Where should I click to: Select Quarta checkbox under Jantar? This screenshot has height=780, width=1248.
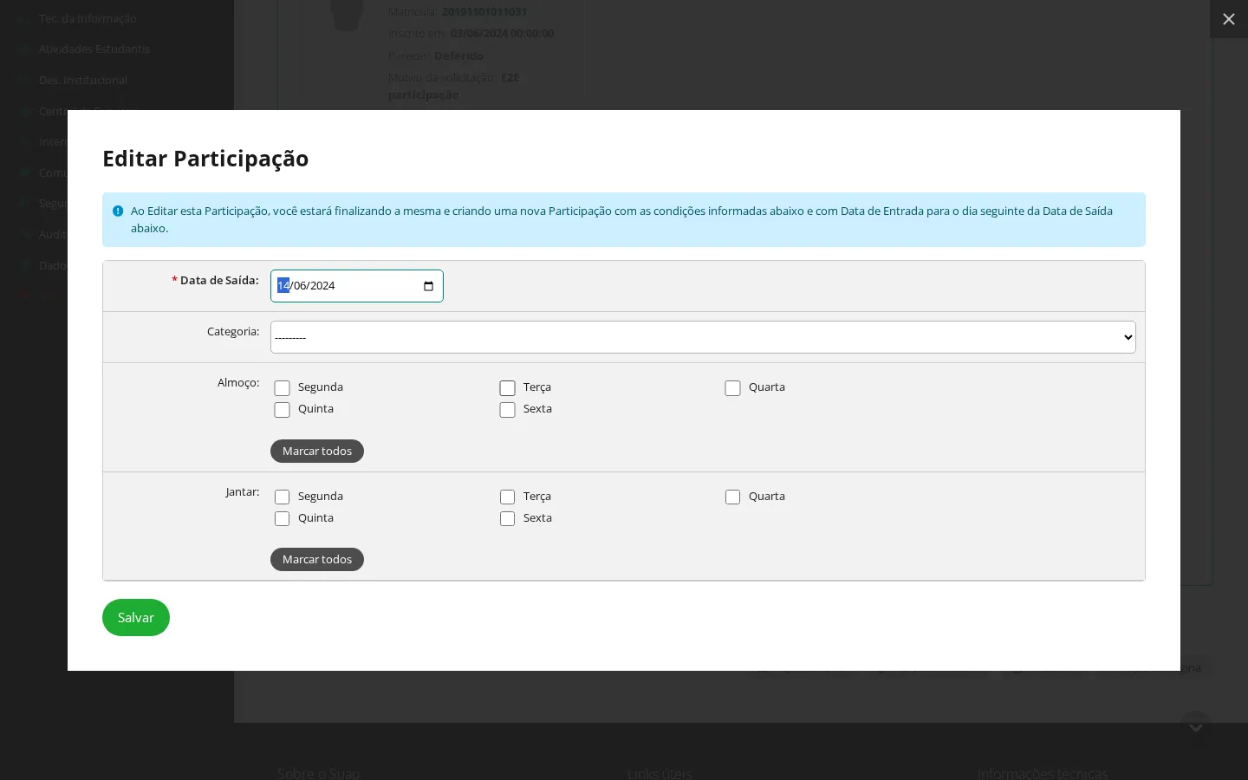(732, 497)
